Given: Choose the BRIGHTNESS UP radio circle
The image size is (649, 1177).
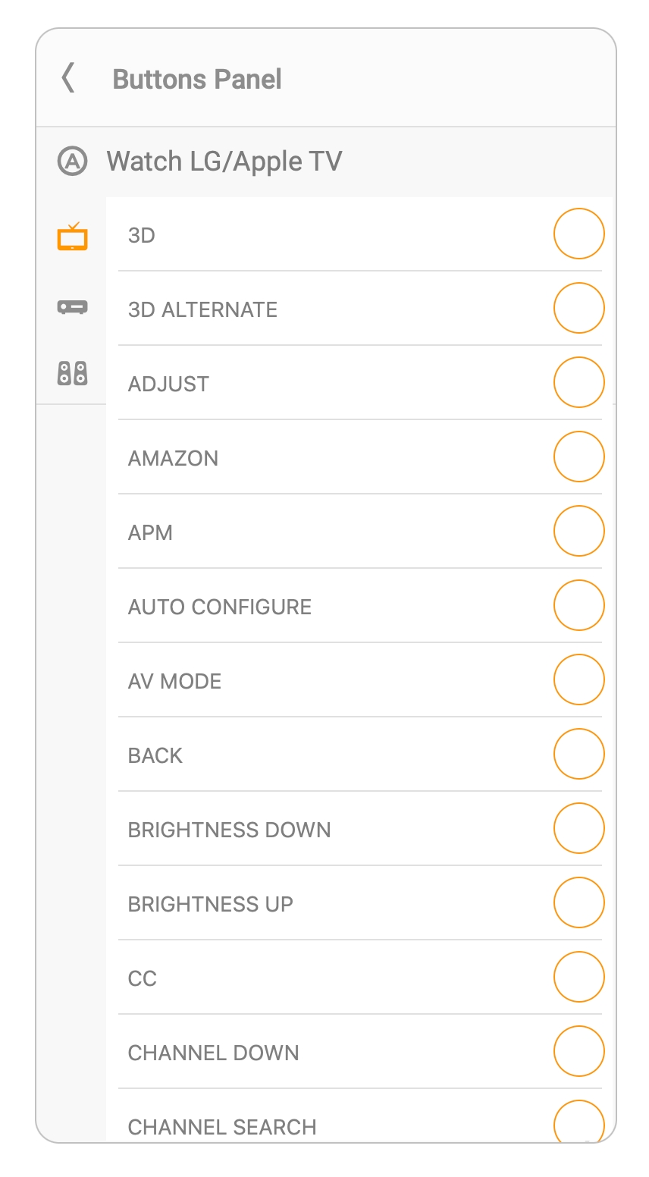Looking at the screenshot, I should (x=578, y=902).
